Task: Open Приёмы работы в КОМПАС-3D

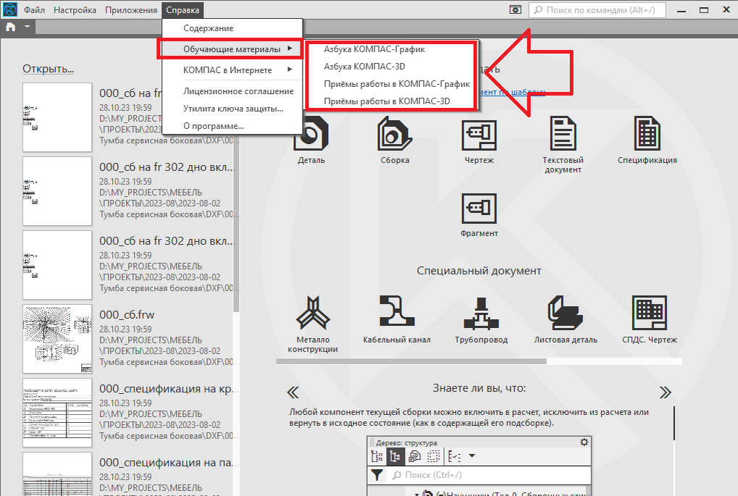Action: pos(390,101)
